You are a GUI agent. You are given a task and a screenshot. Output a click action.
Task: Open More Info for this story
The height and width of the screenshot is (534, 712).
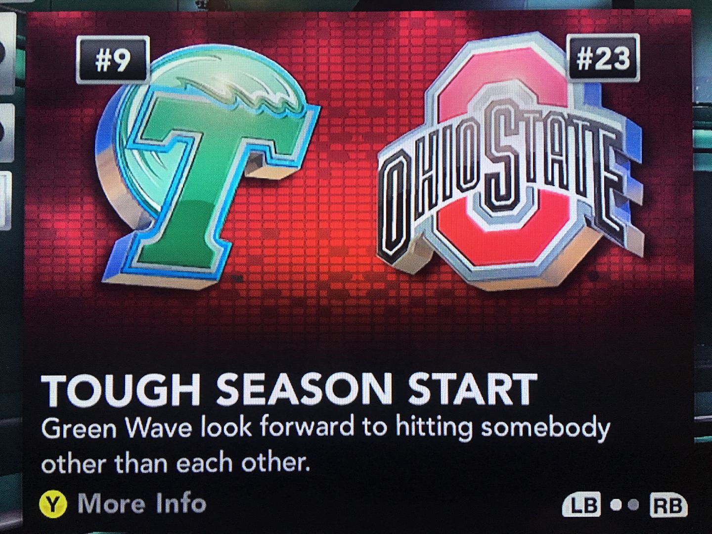pyautogui.click(x=142, y=504)
